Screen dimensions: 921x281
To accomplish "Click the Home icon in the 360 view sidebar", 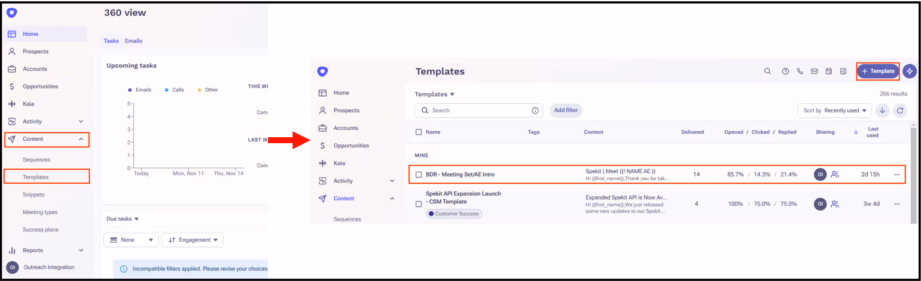I will click(x=11, y=34).
